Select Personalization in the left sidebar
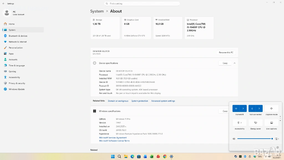The image size is (284, 160). pos(16,48)
